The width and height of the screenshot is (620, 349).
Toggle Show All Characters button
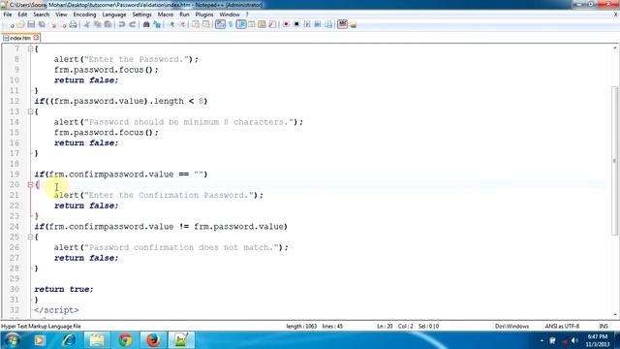click(231, 24)
